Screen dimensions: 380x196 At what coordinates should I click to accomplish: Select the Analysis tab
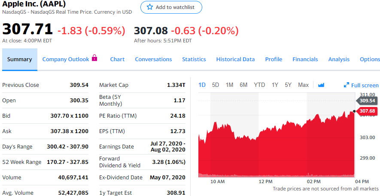[339, 59]
